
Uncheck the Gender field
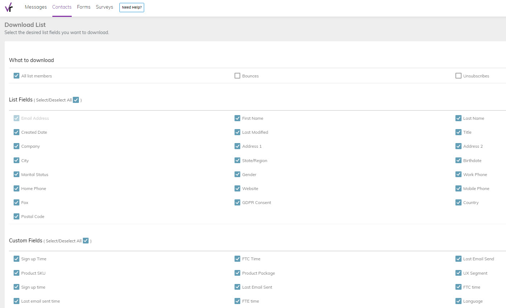[x=237, y=174]
